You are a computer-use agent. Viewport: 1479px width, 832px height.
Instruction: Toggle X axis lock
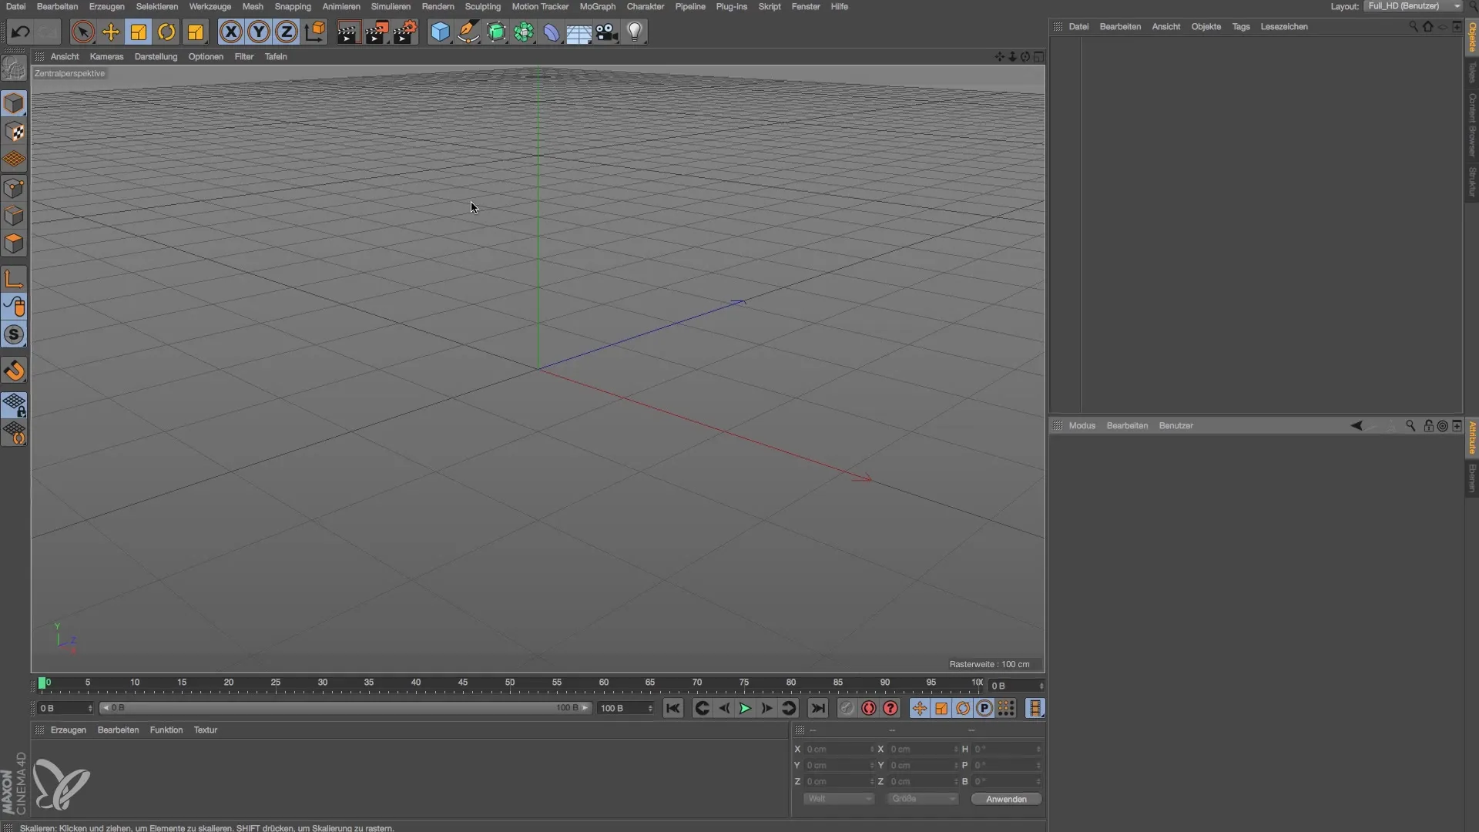point(230,32)
